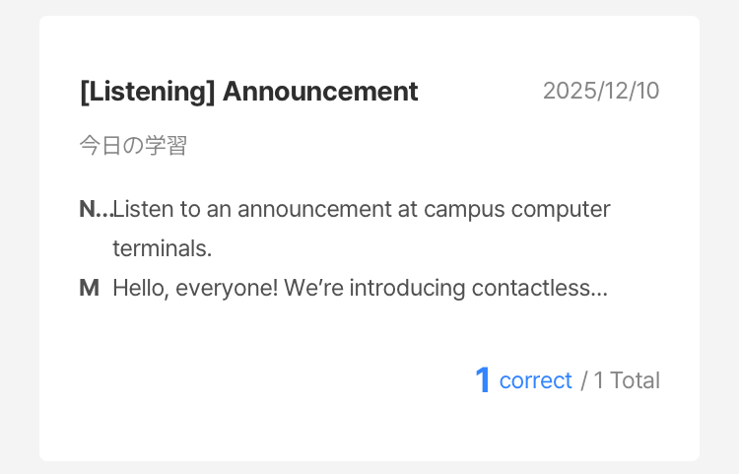Click the truncated N... speaker label
This screenshot has height=474, width=739.
click(95, 209)
